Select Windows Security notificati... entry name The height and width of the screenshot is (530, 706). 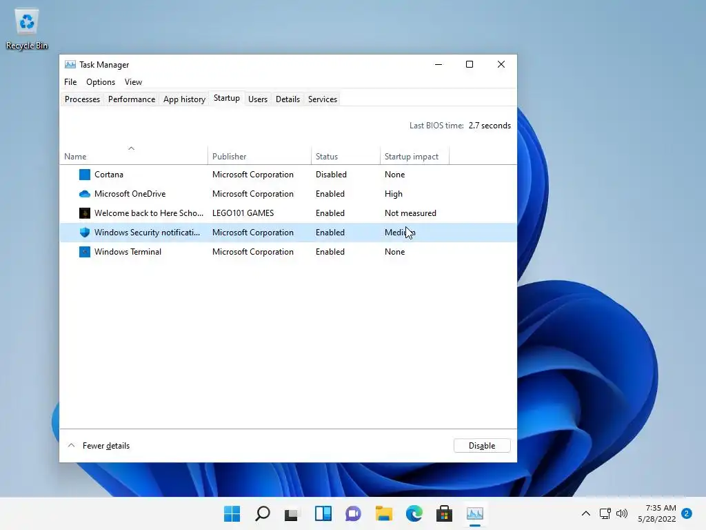[148, 233]
